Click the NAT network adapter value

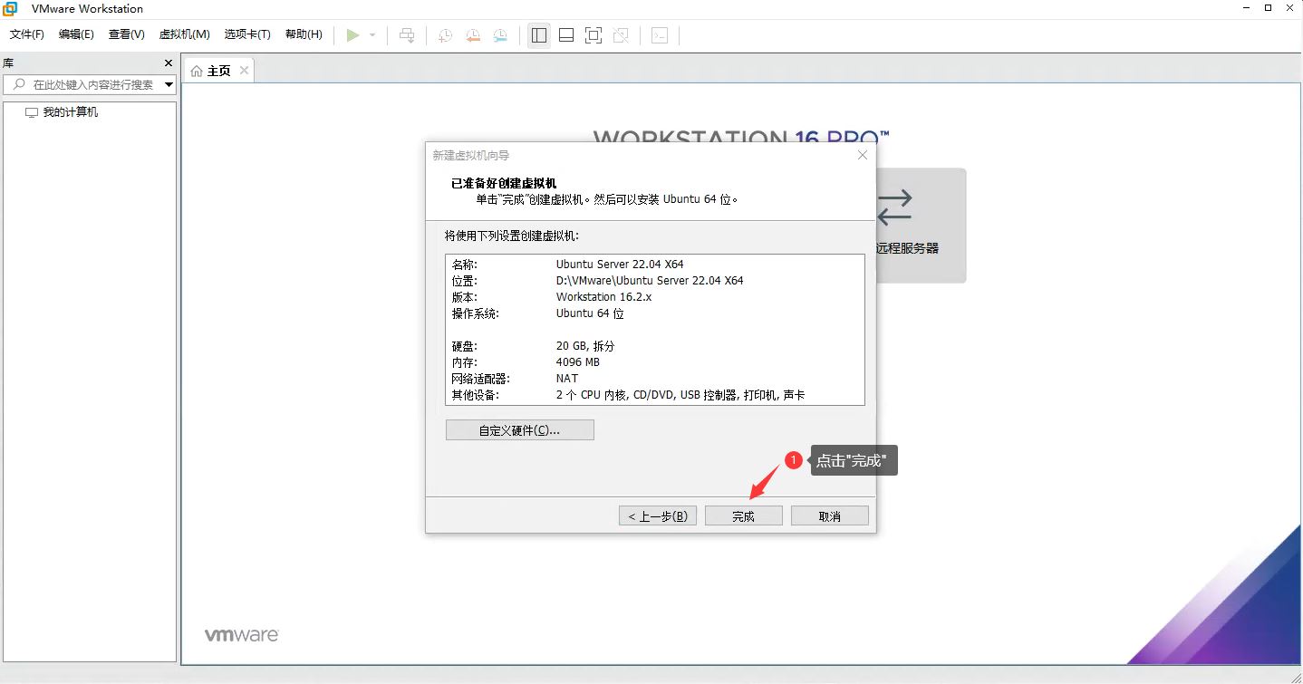567,379
